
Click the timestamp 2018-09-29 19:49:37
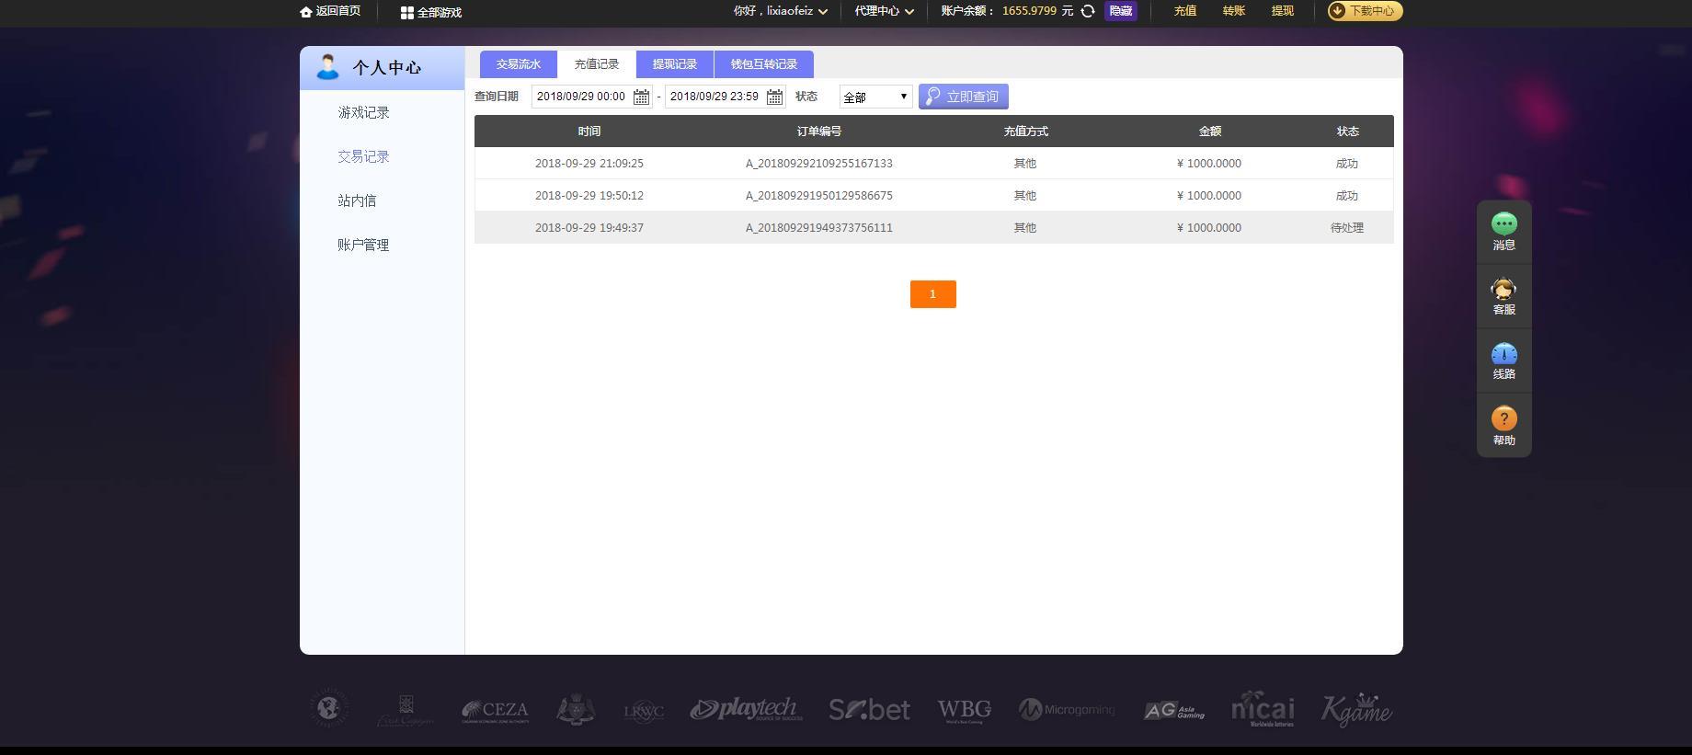[x=589, y=228]
